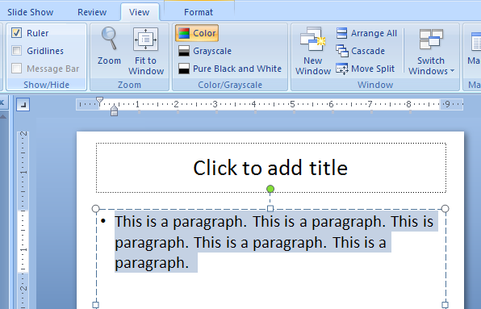Switch to Grayscale view

(x=205, y=51)
